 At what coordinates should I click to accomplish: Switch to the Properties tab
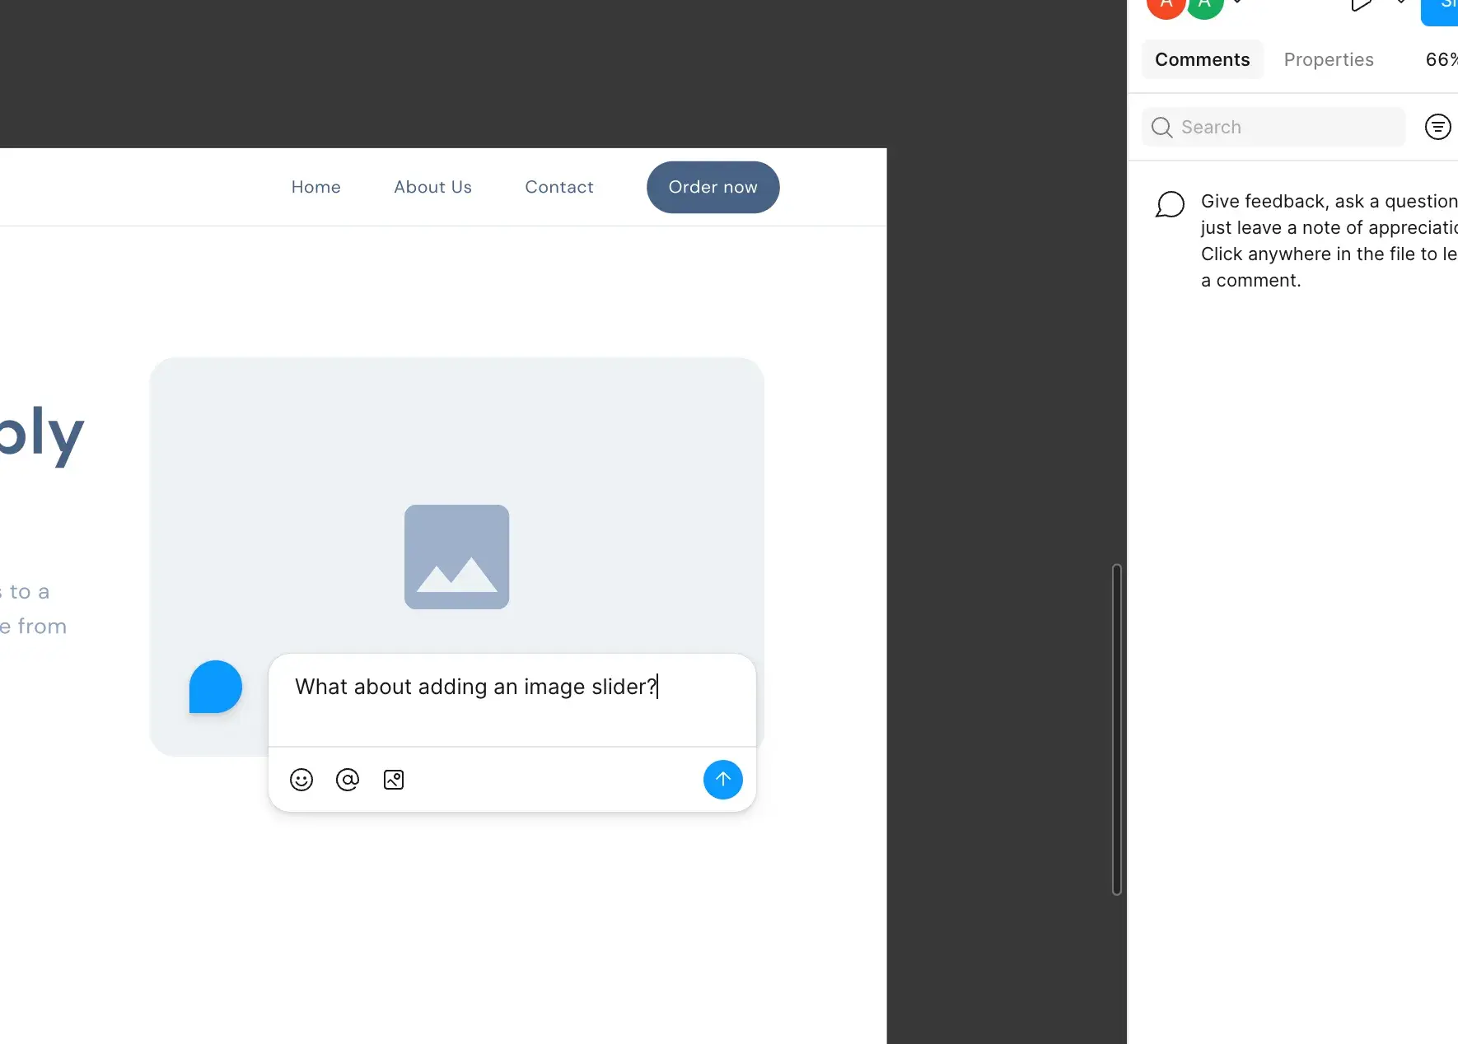(x=1328, y=59)
